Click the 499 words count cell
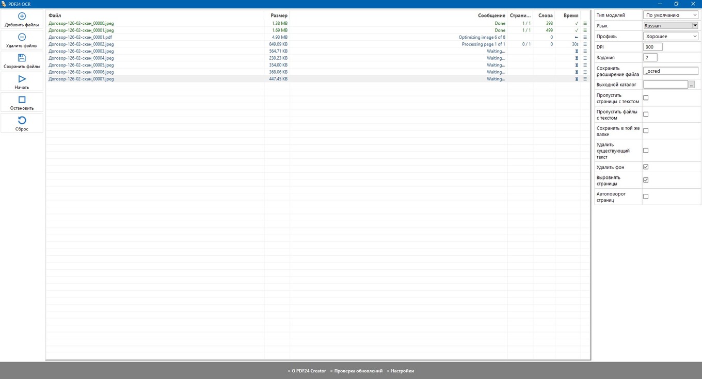 coord(549,30)
